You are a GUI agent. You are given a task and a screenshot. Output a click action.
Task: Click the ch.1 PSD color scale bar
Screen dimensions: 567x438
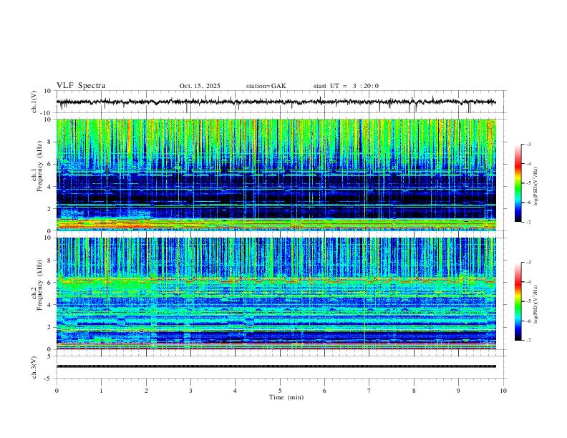coord(518,183)
